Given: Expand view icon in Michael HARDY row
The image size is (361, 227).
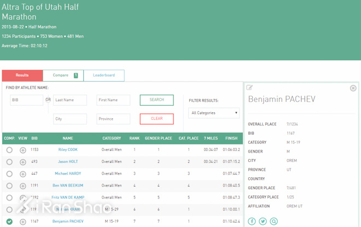Looking at the screenshot, I should click(23, 174).
